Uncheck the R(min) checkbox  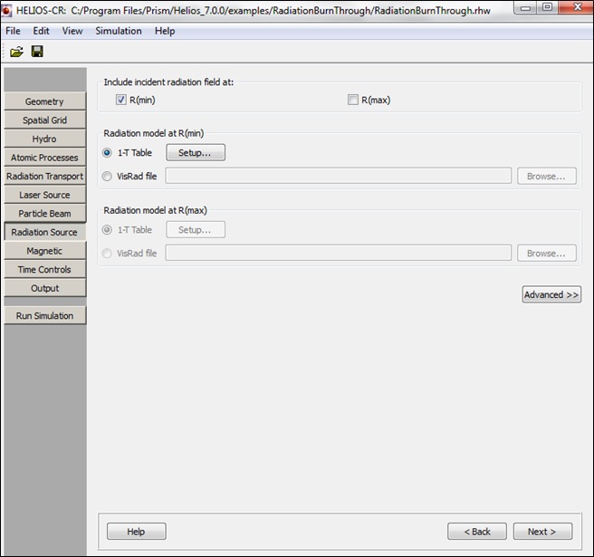(121, 100)
